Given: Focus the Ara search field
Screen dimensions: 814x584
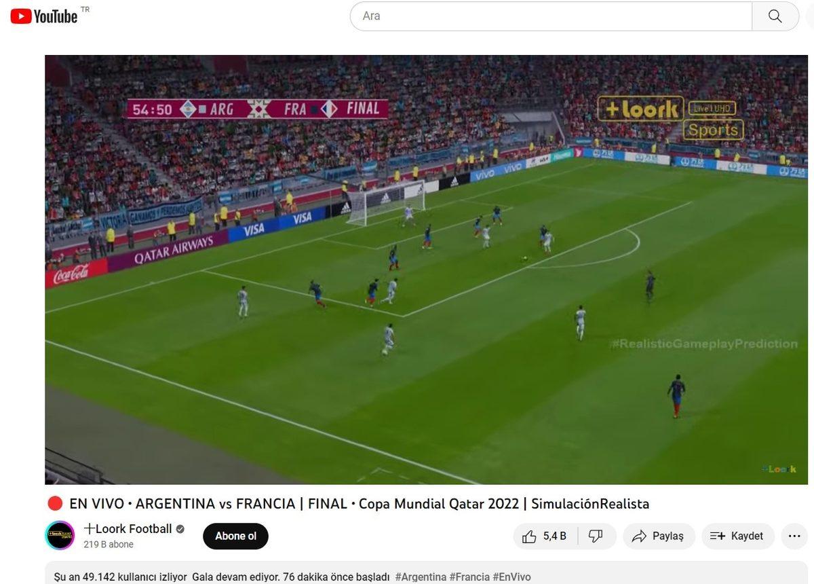Looking at the screenshot, I should [x=551, y=16].
